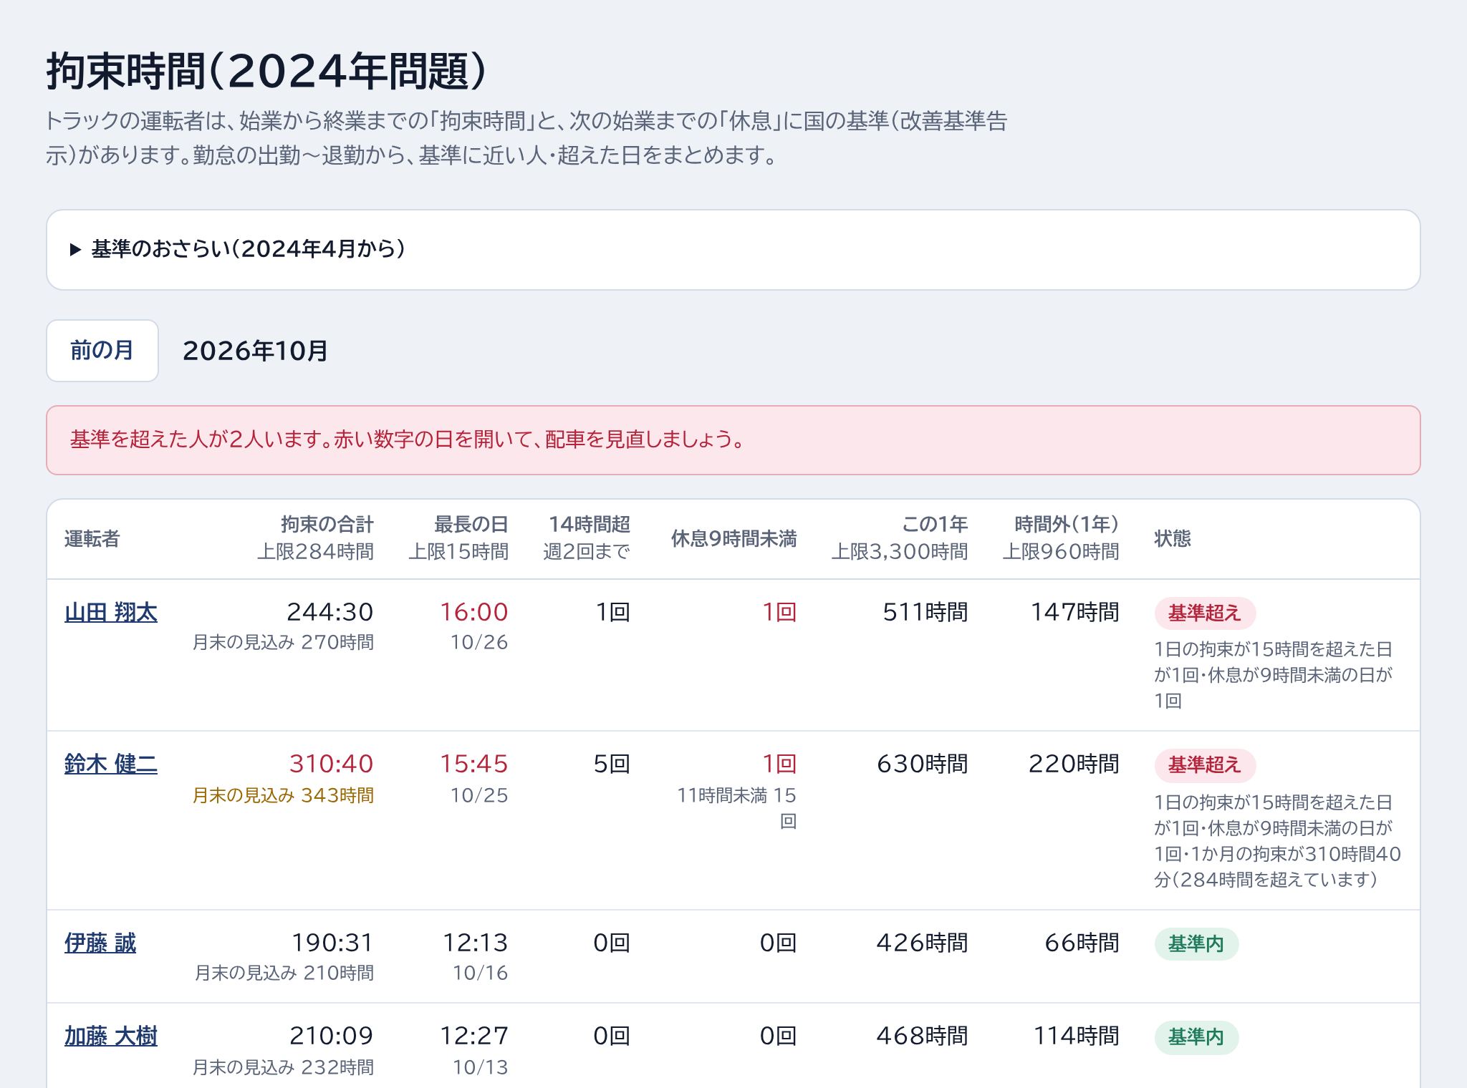Click the 休息9時間未満 column header
This screenshot has width=1467, height=1088.
click(x=733, y=539)
